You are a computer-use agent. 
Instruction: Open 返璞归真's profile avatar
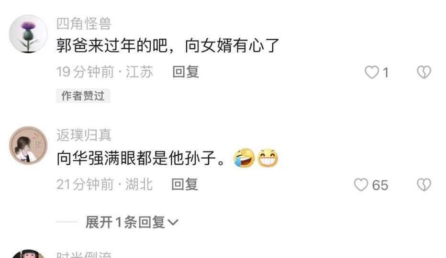[28, 145]
